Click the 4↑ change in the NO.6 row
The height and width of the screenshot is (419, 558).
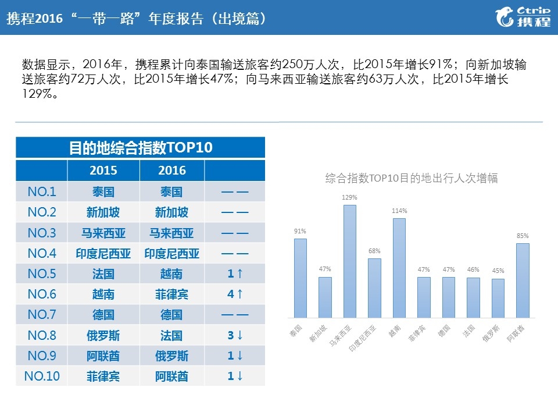coord(235,294)
